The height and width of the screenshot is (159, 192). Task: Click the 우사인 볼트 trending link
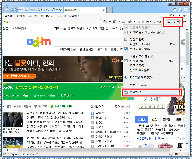[x=102, y=118]
